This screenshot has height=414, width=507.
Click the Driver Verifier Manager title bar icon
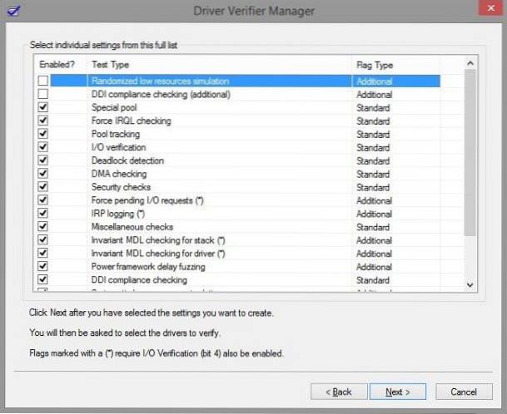click(11, 10)
